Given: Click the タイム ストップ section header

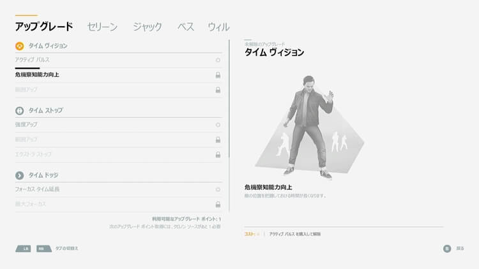Looking at the screenshot, I should (46, 111).
